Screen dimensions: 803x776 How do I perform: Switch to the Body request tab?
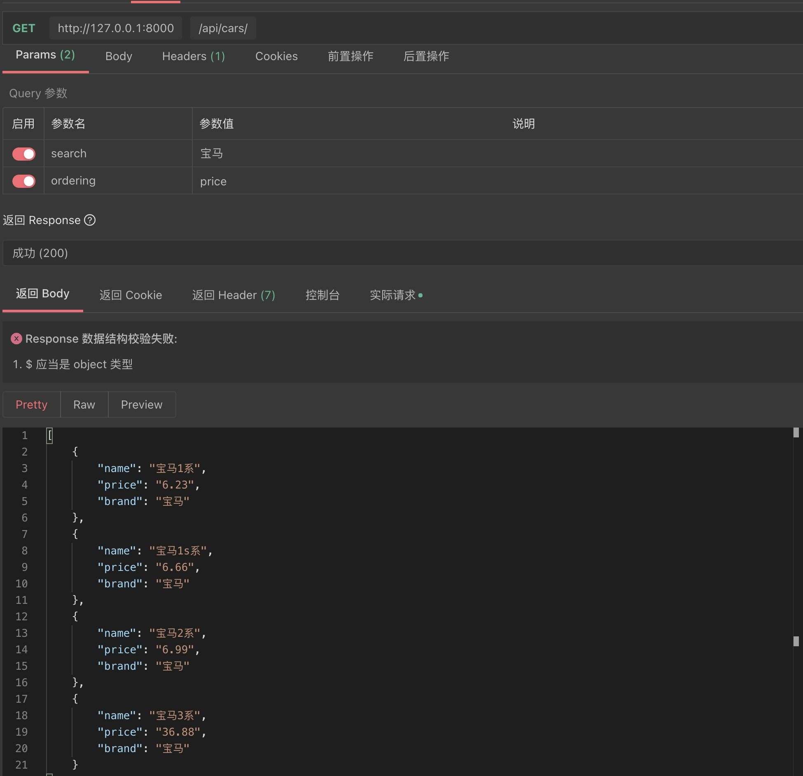[x=119, y=56]
